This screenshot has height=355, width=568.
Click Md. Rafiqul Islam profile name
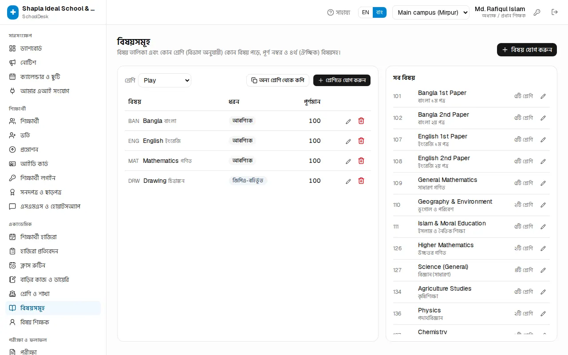pos(500,9)
